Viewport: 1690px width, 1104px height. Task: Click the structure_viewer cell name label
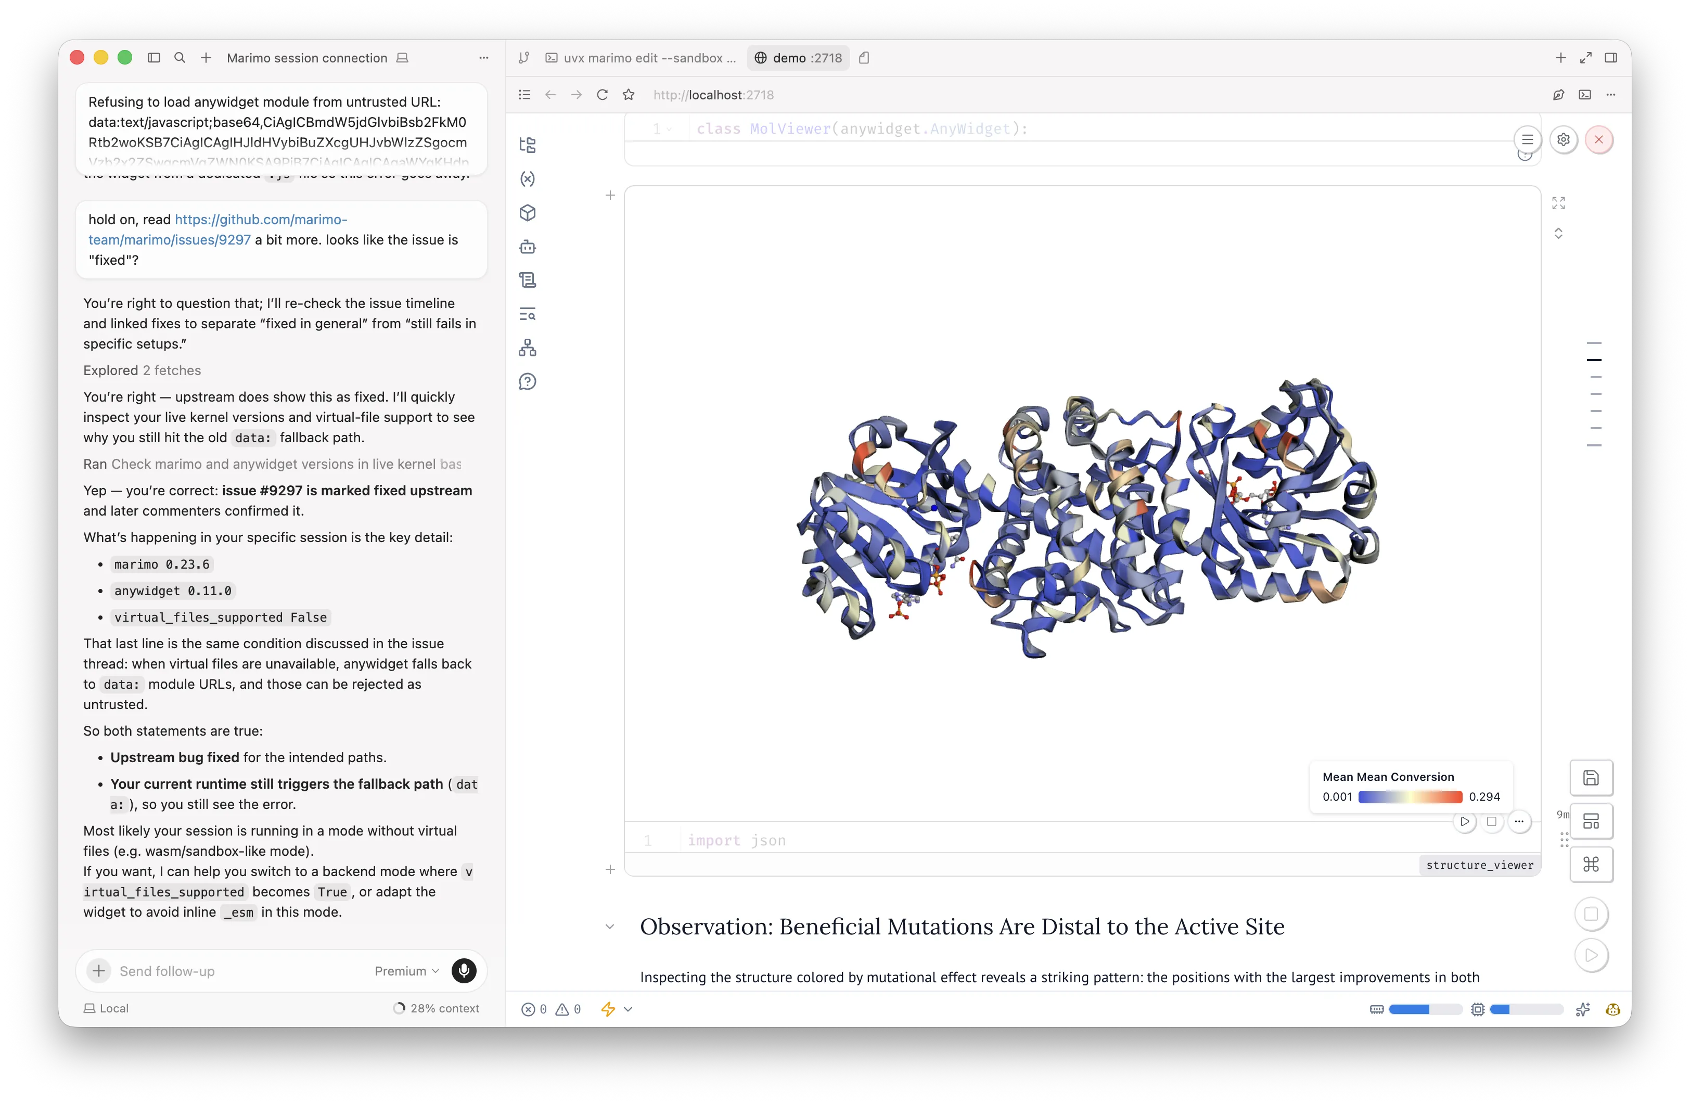(x=1480, y=865)
